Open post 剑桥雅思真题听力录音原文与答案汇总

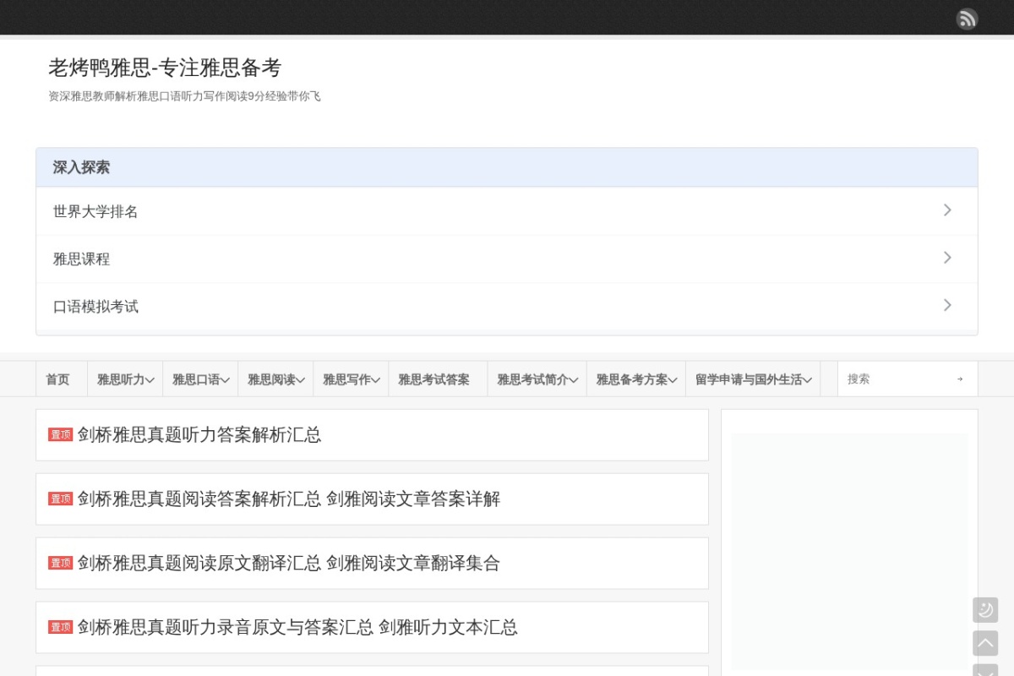coord(297,627)
